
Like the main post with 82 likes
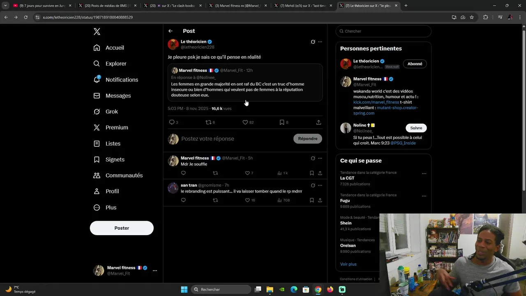245,122
